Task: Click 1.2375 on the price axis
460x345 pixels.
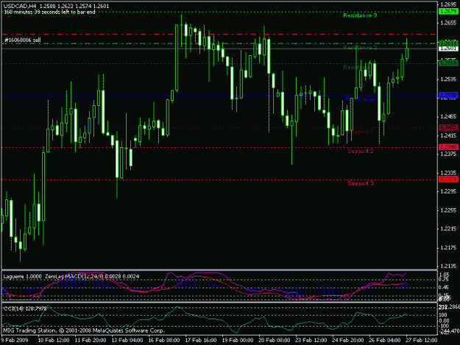Action: 448,154
